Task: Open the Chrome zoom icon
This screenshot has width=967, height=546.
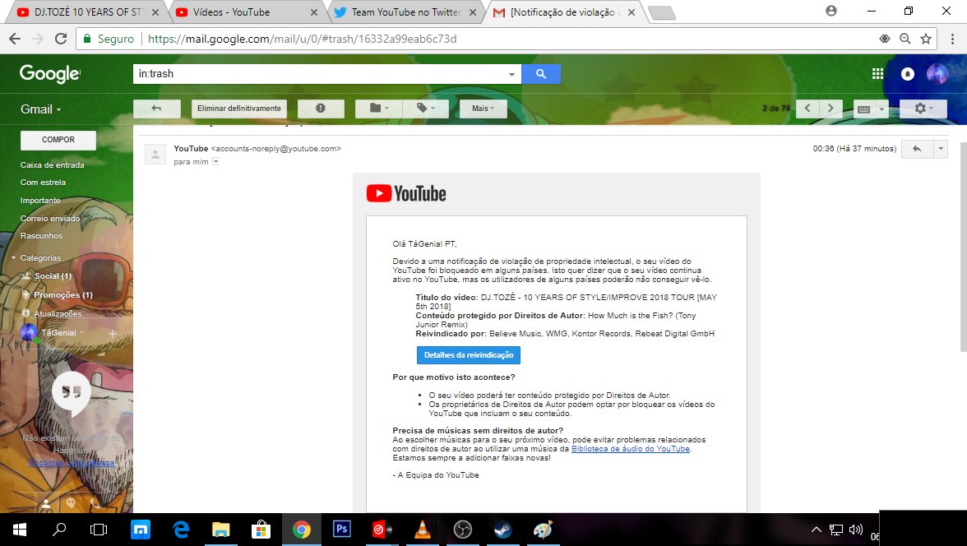Action: pyautogui.click(x=905, y=39)
